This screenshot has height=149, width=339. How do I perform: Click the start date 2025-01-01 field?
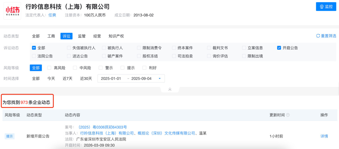111,78
